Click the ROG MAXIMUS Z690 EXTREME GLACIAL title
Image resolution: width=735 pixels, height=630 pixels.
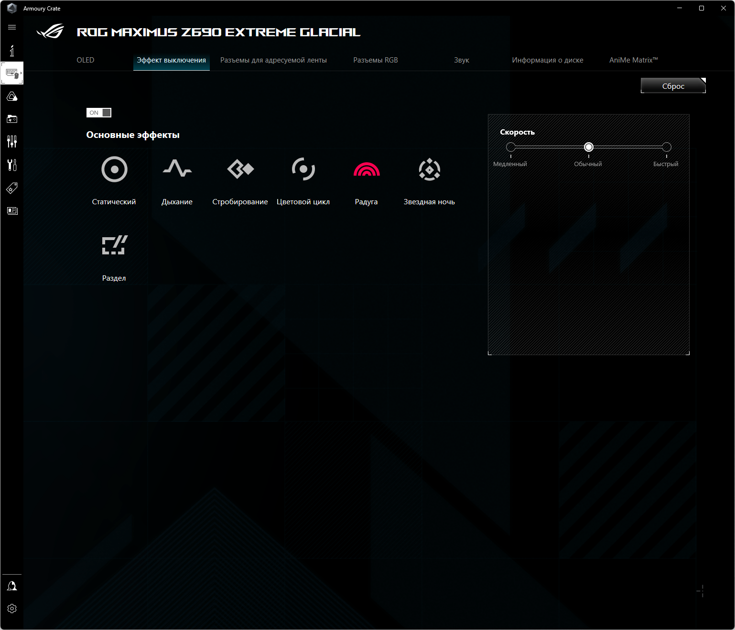(x=218, y=32)
